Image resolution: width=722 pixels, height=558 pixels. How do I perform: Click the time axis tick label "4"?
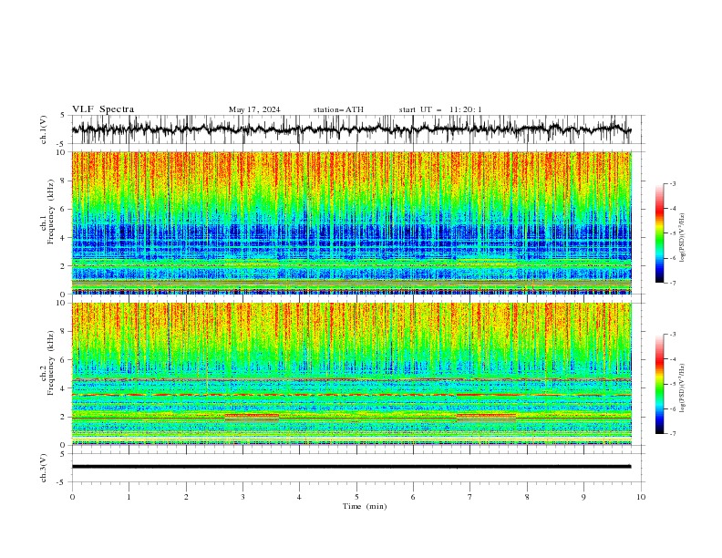[299, 497]
